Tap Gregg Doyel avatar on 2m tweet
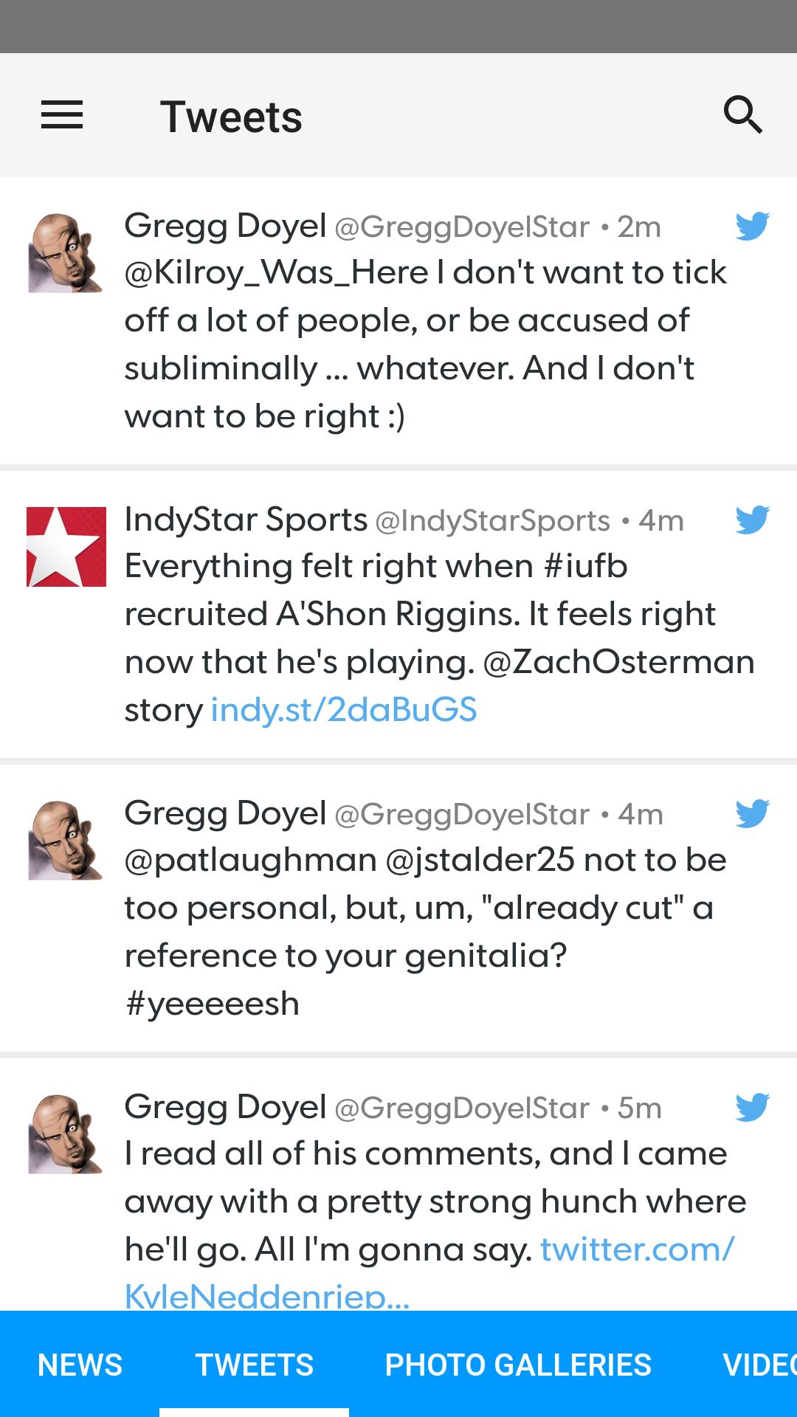The height and width of the screenshot is (1417, 797). tap(65, 253)
